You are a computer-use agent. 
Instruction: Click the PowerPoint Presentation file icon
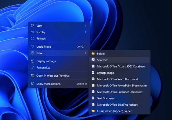click(x=93, y=86)
